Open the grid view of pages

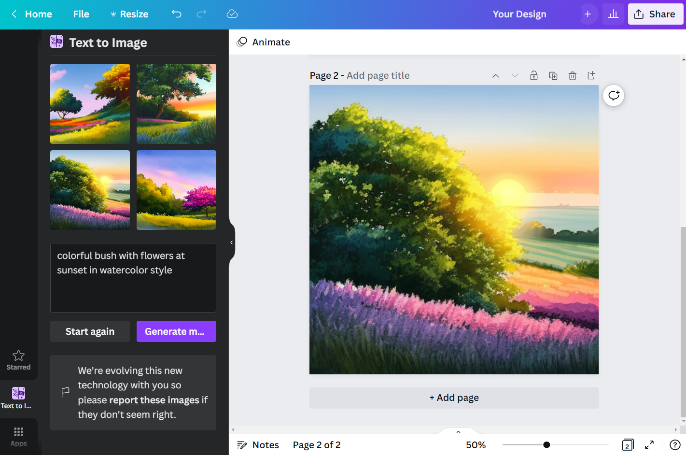pyautogui.click(x=628, y=444)
